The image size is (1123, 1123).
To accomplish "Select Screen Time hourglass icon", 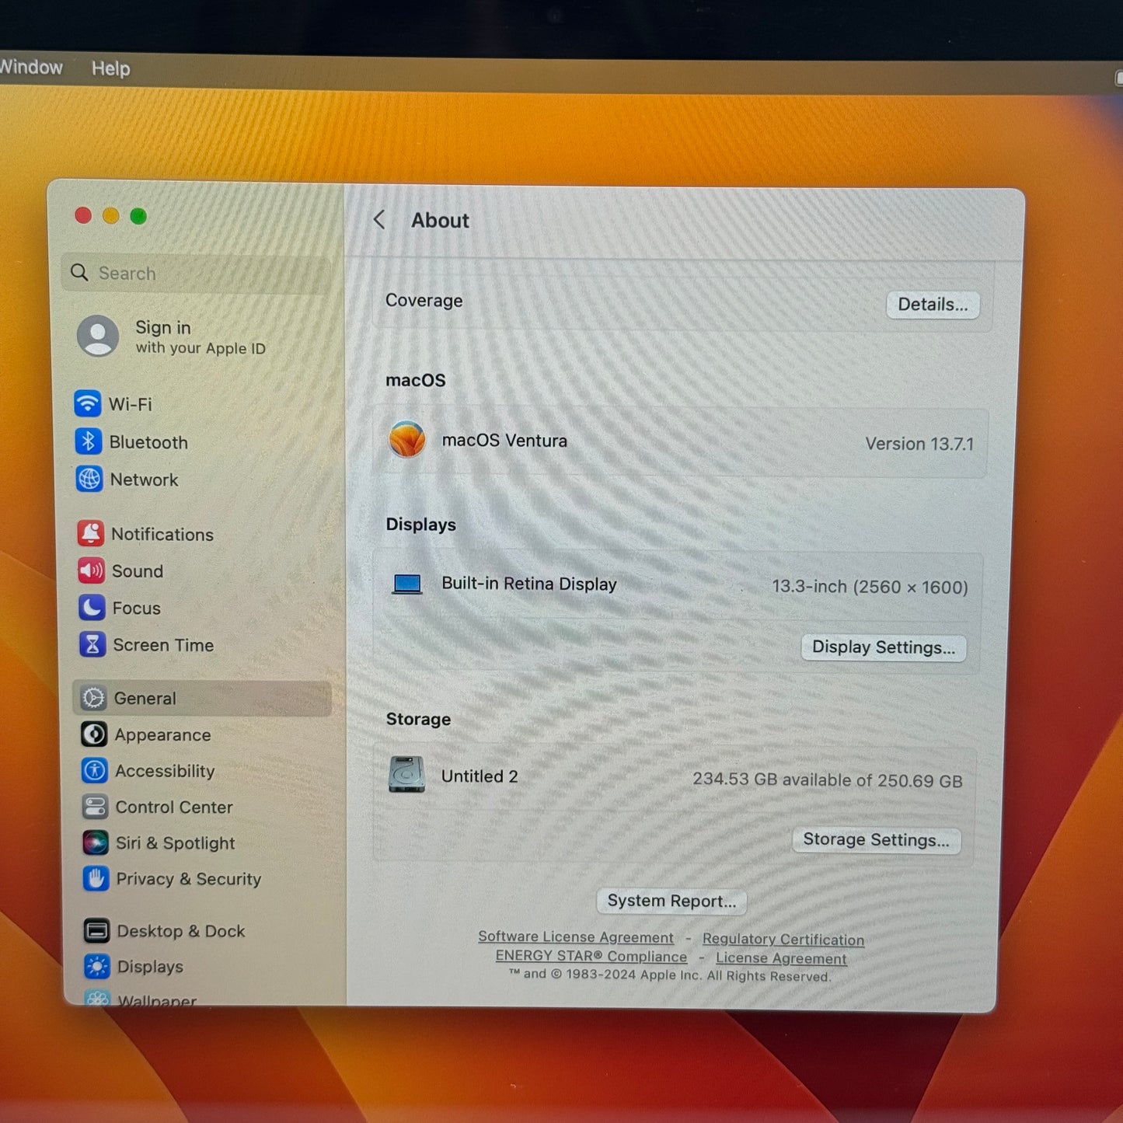I will [x=92, y=644].
